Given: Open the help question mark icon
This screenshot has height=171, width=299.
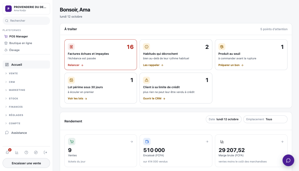Looking at the screenshot, I should [x=26, y=152].
